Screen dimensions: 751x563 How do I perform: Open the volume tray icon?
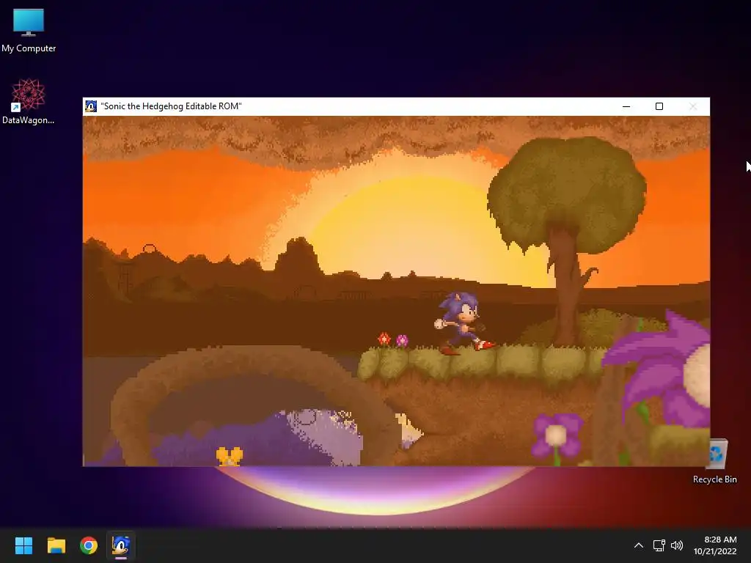[x=677, y=545]
